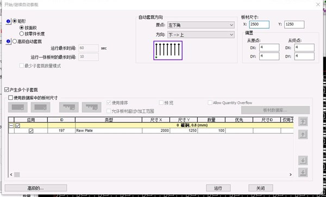
Task: Click the 关闭 button
Action: tap(261, 188)
